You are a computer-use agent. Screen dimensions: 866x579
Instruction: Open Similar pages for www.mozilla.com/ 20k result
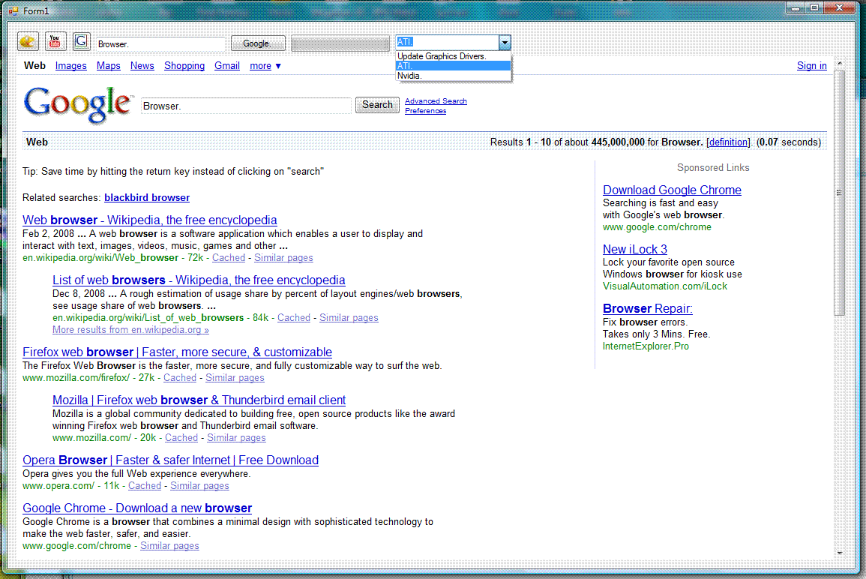tap(236, 437)
